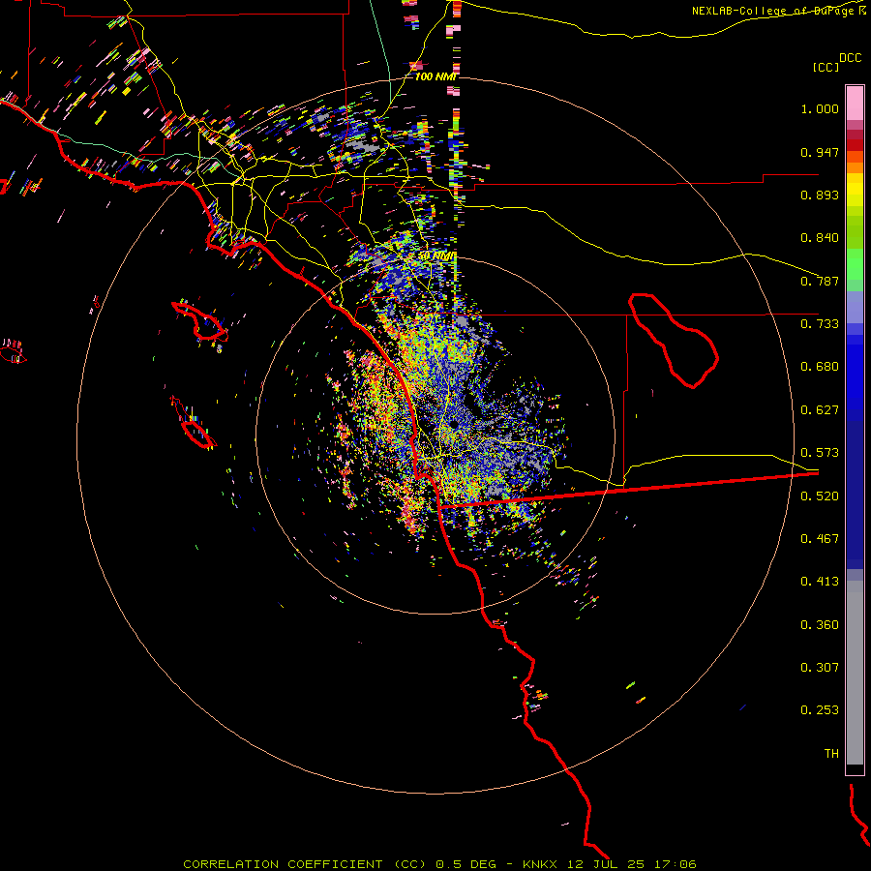Select the 0.840 legend value
This screenshot has width=871, height=871.
coord(820,238)
